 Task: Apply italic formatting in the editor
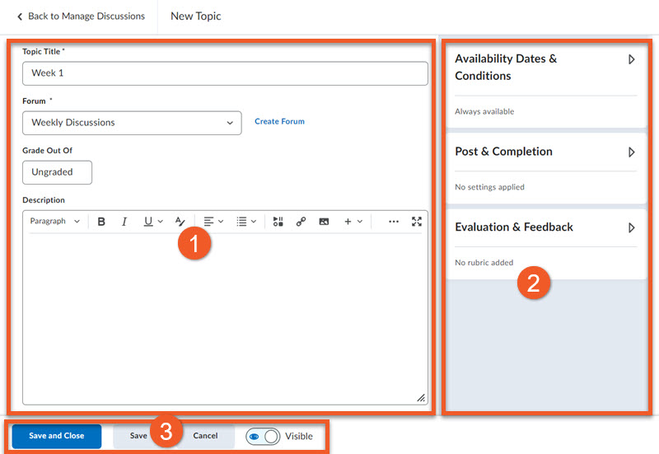124,222
